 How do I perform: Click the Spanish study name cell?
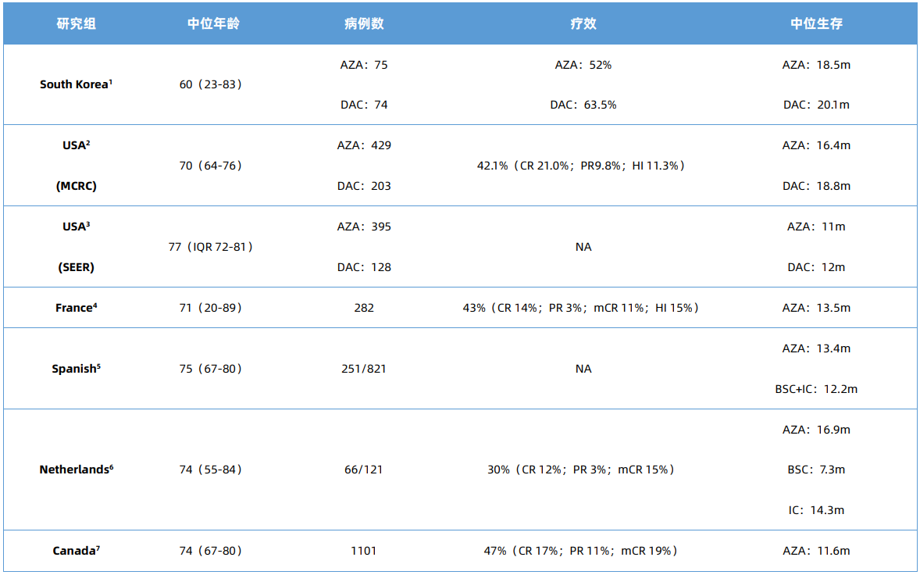(77, 369)
